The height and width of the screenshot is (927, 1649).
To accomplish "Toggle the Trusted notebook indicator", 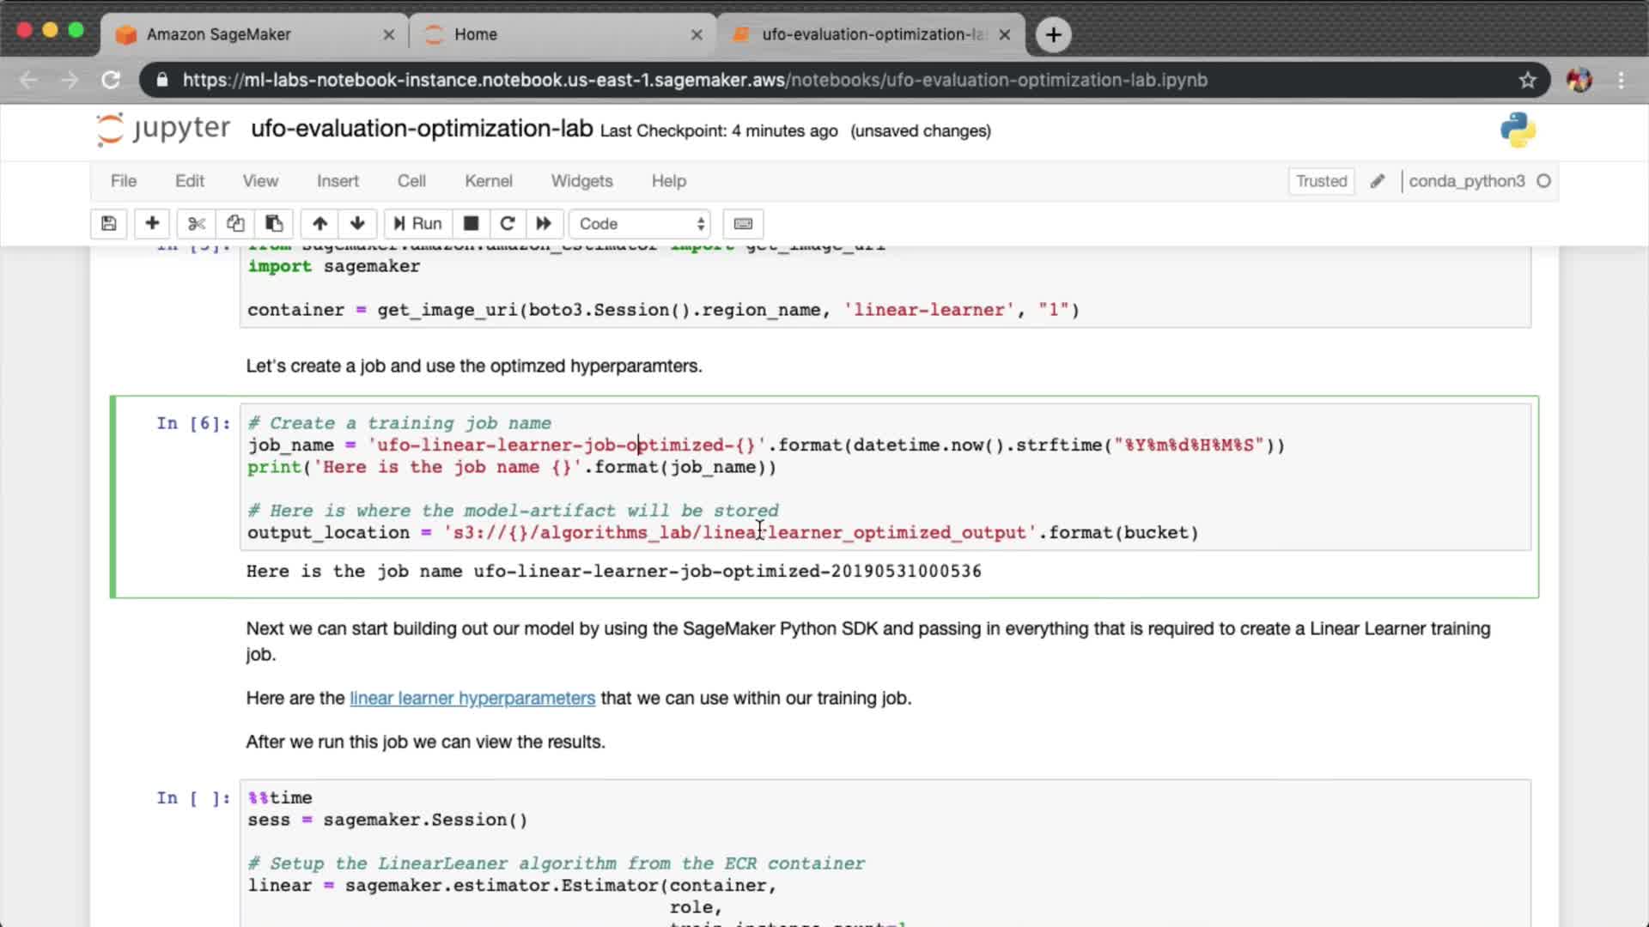I will [x=1321, y=181].
